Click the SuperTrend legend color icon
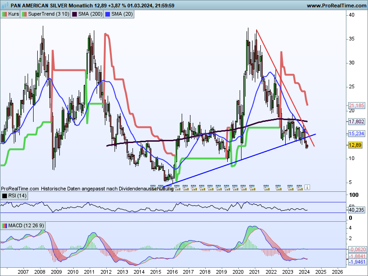The image size is (368, 276). point(24,14)
